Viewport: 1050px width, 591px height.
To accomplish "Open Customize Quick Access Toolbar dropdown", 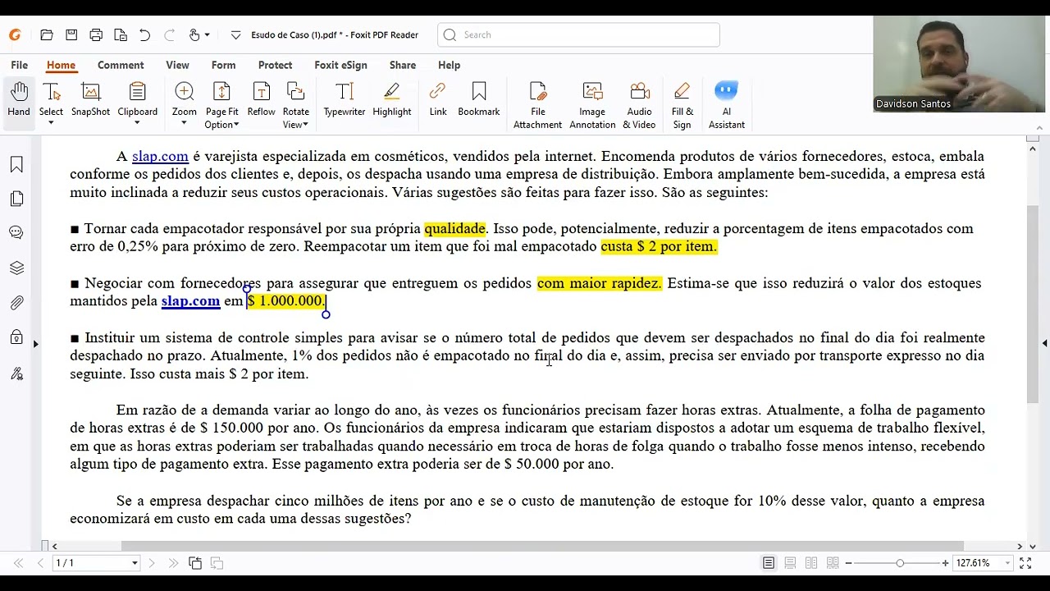I will (x=235, y=35).
